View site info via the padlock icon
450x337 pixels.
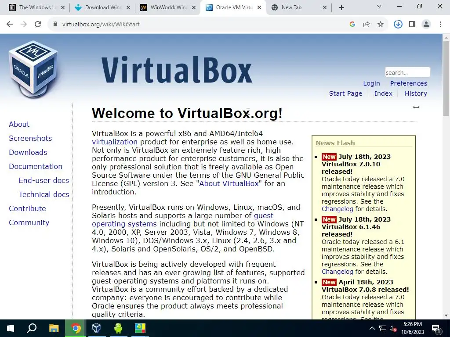[x=55, y=25]
